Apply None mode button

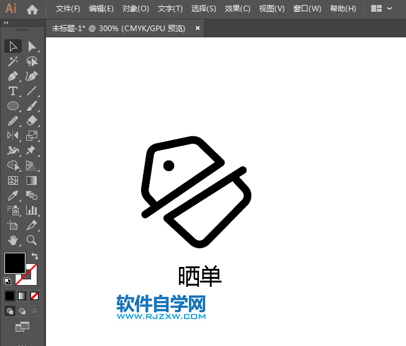coord(34,296)
